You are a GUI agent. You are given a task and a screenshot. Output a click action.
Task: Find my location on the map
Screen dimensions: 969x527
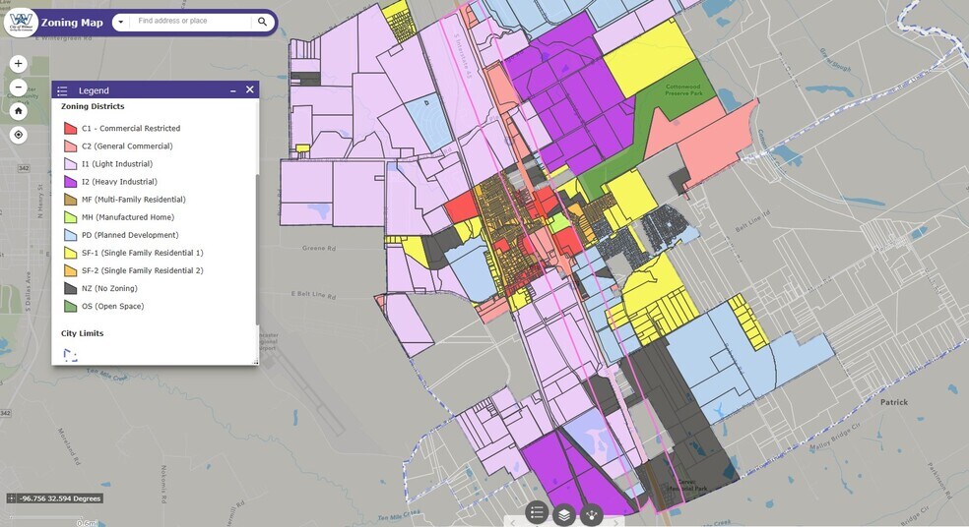pyautogui.click(x=18, y=135)
